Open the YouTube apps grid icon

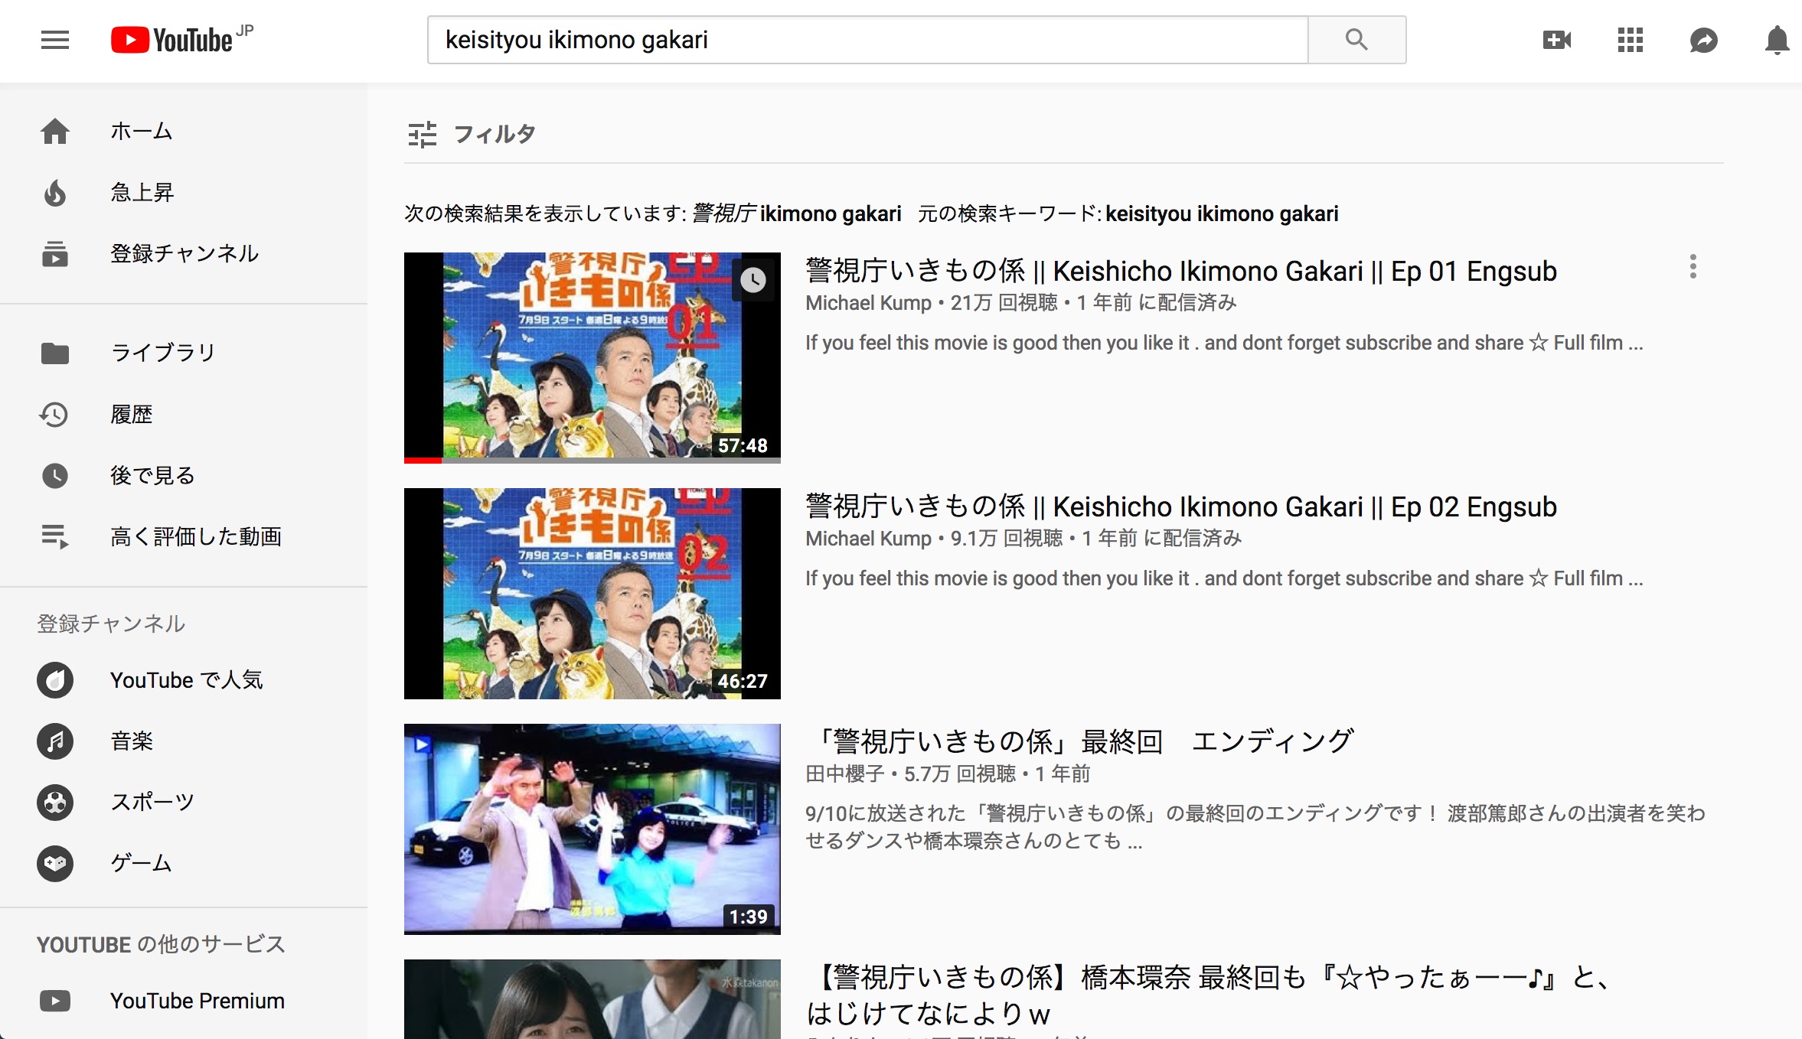[1631, 40]
